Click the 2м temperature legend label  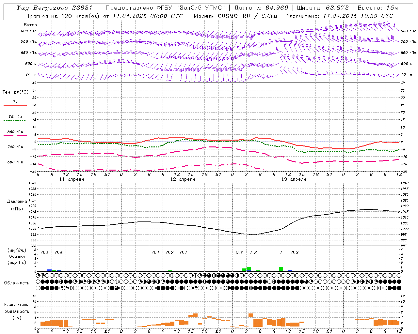[x=15, y=102]
